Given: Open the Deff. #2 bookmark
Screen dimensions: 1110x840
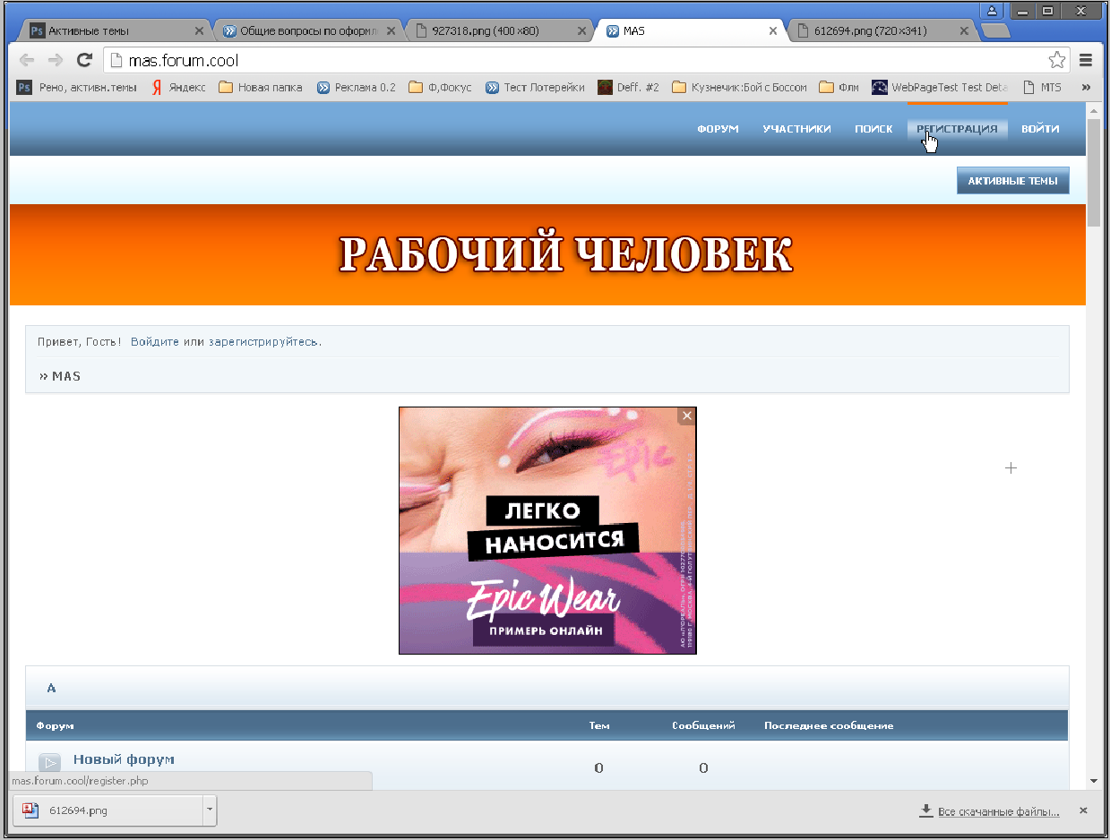Looking at the screenshot, I should click(629, 87).
